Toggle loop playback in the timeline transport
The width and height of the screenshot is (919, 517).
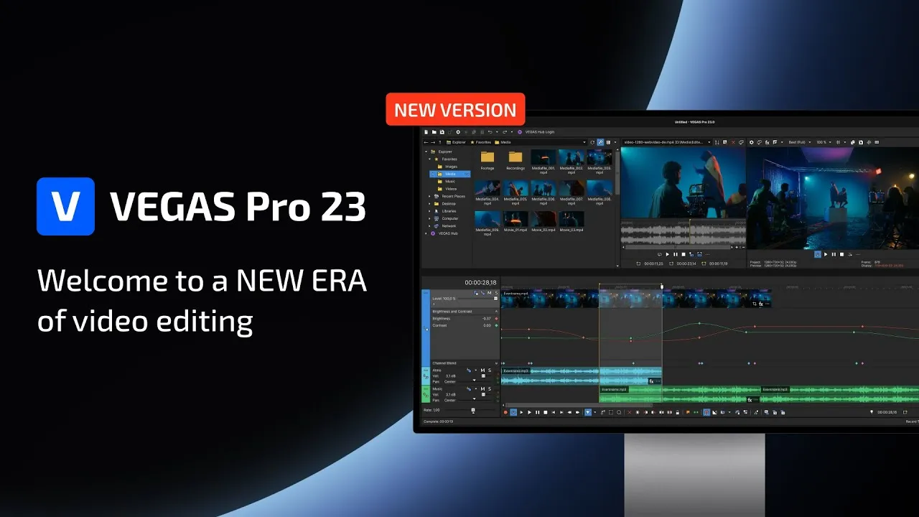tap(513, 412)
